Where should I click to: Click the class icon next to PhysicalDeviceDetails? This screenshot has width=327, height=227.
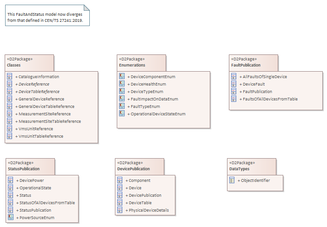tap(120, 210)
